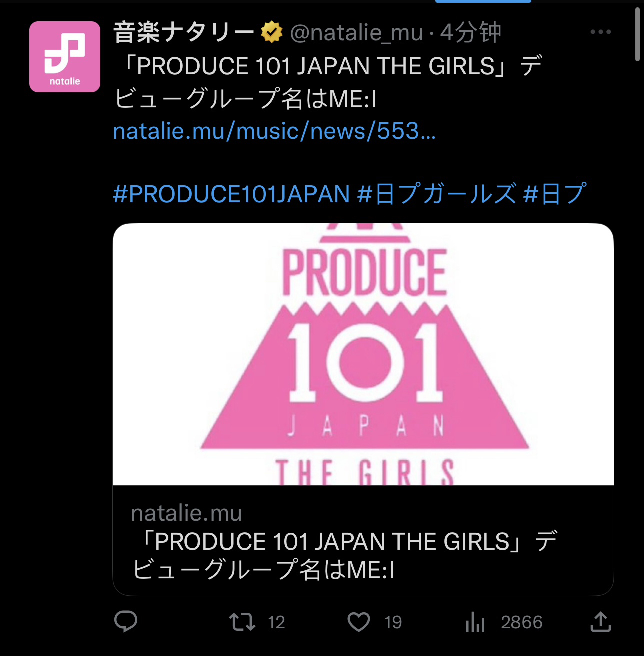Open the 音楽ナタリー account name
Screen dimensions: 644x656
coord(184,33)
